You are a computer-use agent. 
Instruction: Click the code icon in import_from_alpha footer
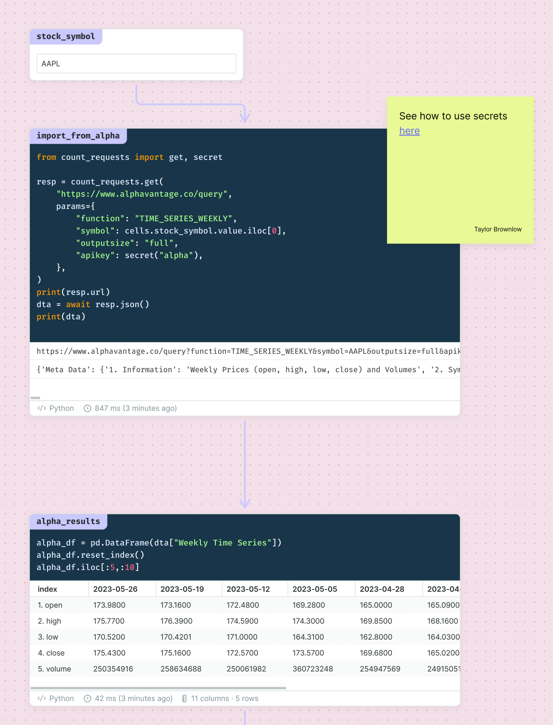42,408
